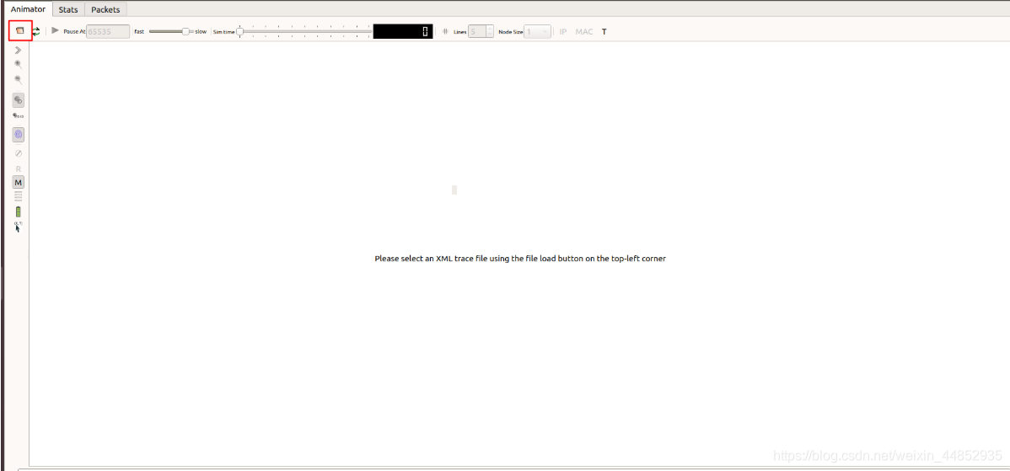The height and width of the screenshot is (471, 1010).
Task: Click the T toolbar button
Action: click(604, 31)
